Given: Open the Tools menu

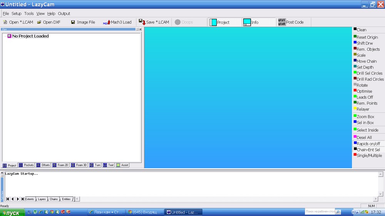Looking at the screenshot, I should pos(29,13).
